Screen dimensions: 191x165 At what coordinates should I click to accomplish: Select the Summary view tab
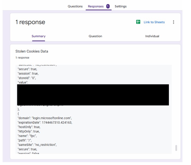point(38,36)
